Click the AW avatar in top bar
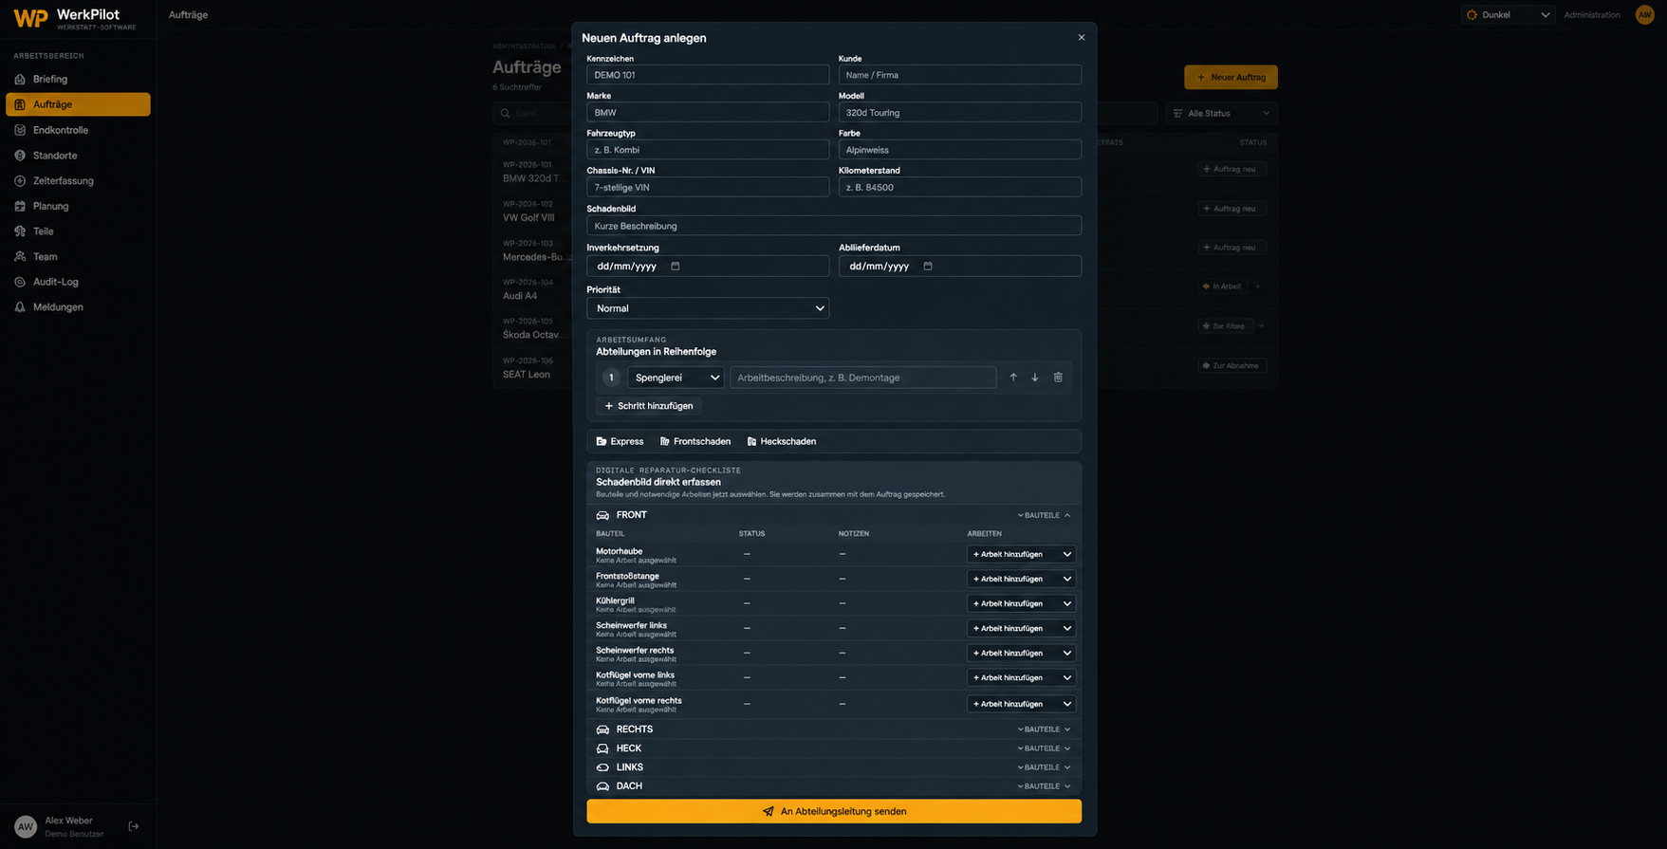This screenshot has height=849, width=1667. tap(1645, 14)
